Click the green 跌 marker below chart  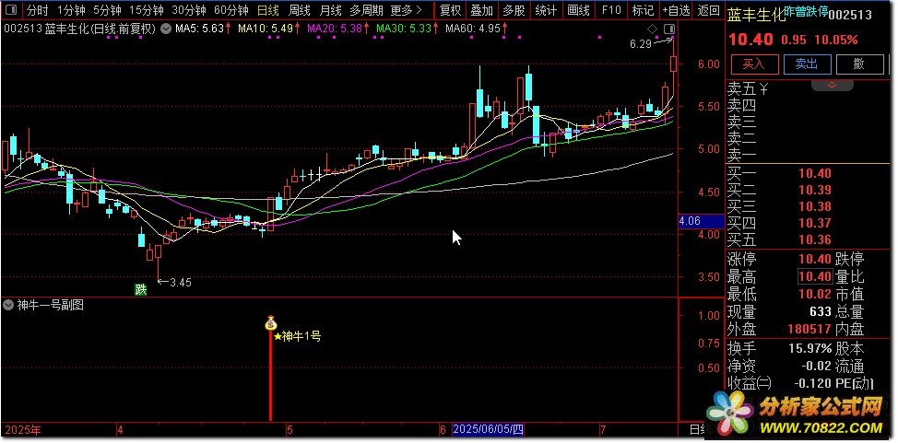(141, 289)
